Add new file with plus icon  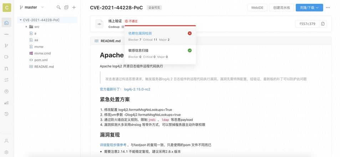click(74, 7)
